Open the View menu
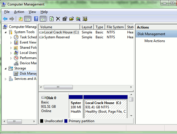177x134 pixels. point(32,12)
